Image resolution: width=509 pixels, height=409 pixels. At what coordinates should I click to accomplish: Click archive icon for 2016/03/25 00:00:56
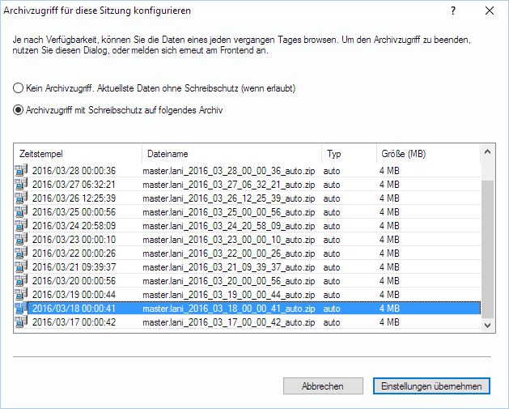[21, 211]
